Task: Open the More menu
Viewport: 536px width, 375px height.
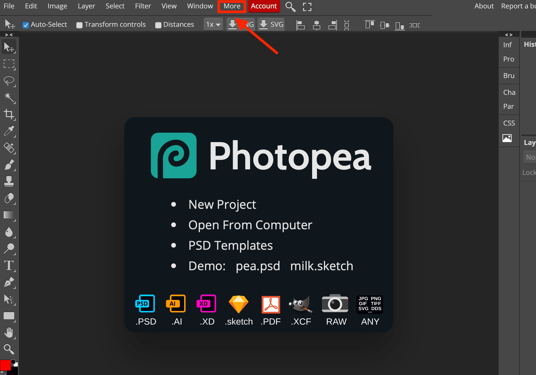Action: click(x=232, y=6)
